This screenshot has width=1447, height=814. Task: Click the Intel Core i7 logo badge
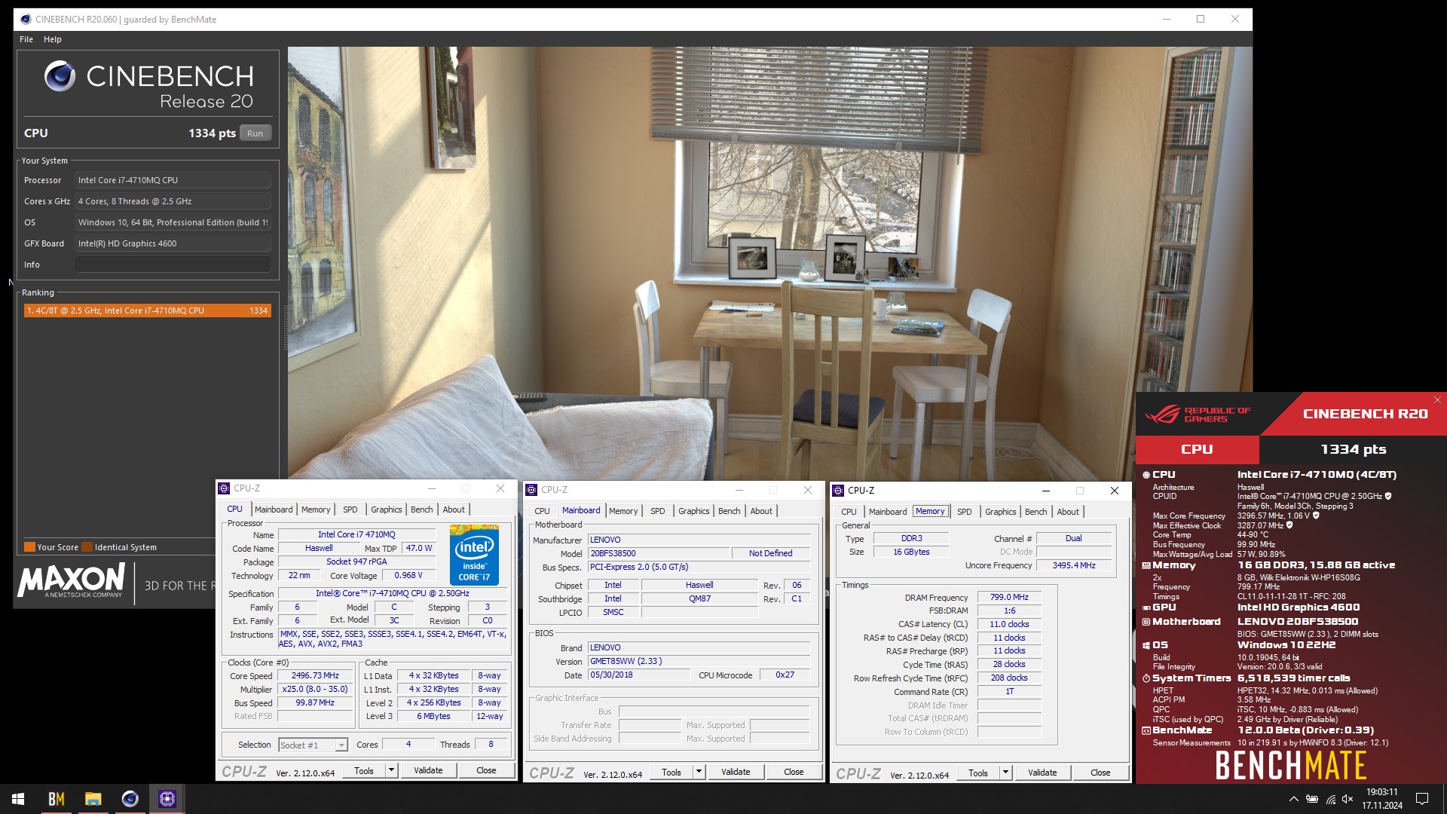(474, 555)
